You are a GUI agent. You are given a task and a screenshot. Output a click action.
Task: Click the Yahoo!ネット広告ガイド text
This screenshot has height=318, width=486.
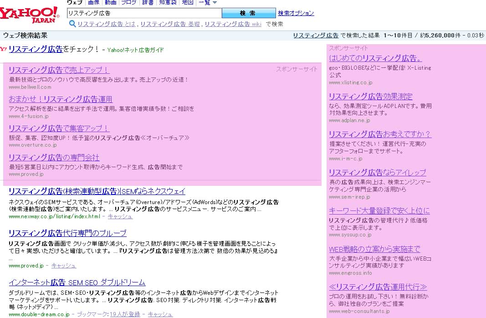(x=135, y=50)
